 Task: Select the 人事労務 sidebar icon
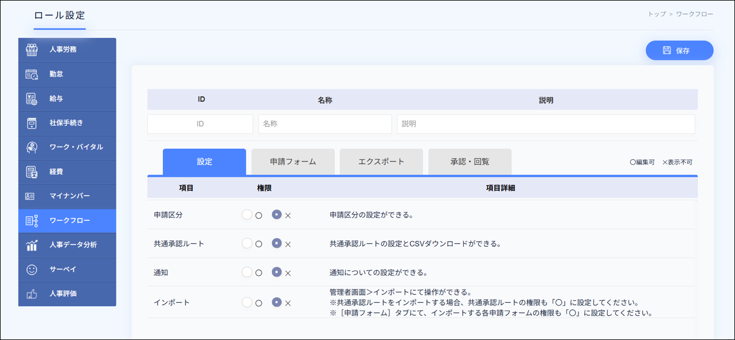coord(32,50)
